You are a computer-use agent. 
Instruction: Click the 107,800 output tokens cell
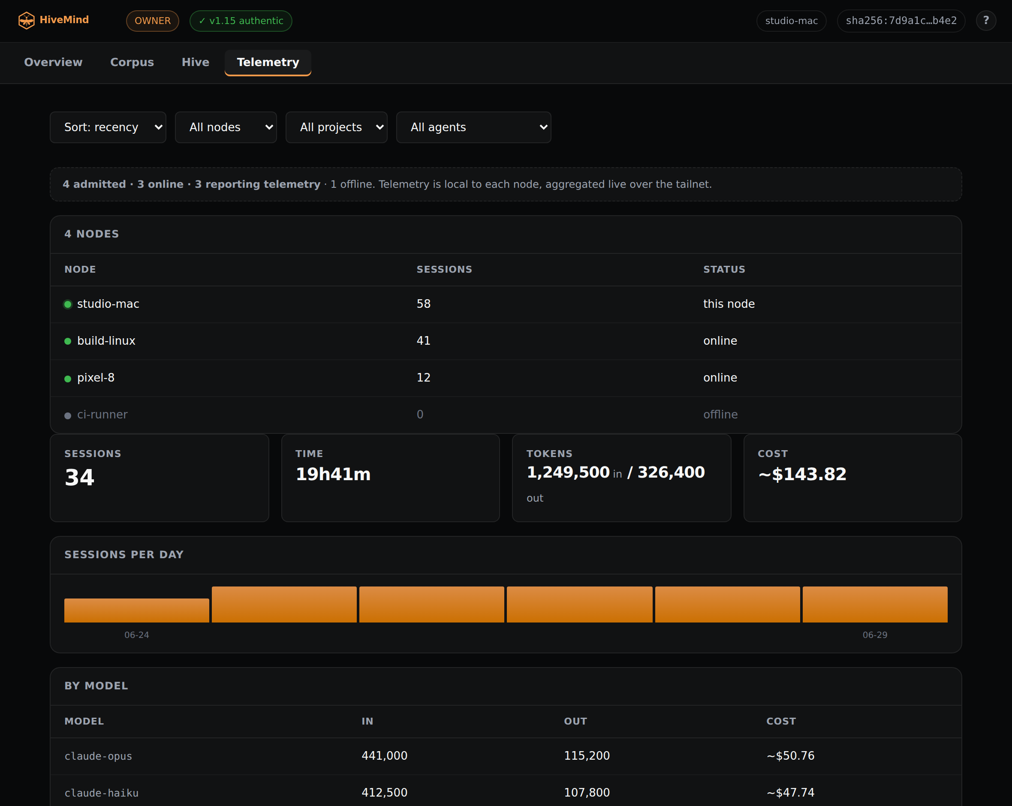point(587,793)
